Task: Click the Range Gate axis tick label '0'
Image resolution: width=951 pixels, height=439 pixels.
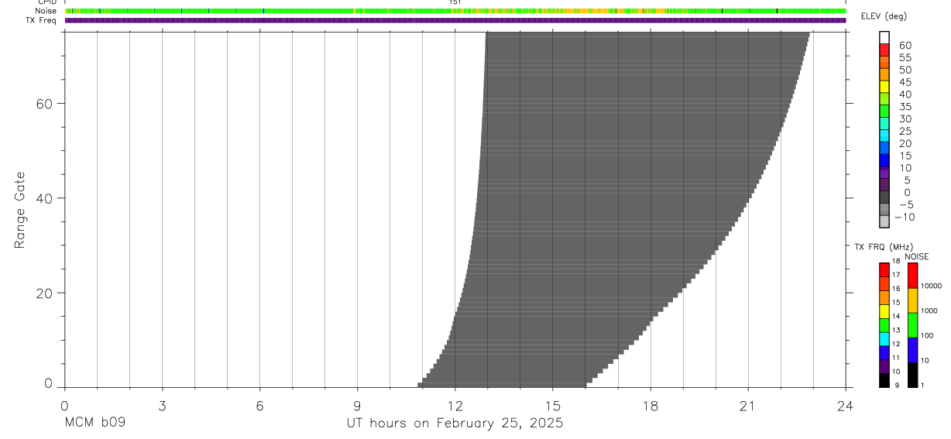Action: tap(48, 382)
